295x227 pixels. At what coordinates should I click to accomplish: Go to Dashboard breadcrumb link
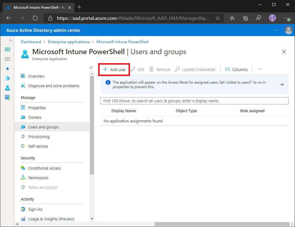tap(31, 42)
